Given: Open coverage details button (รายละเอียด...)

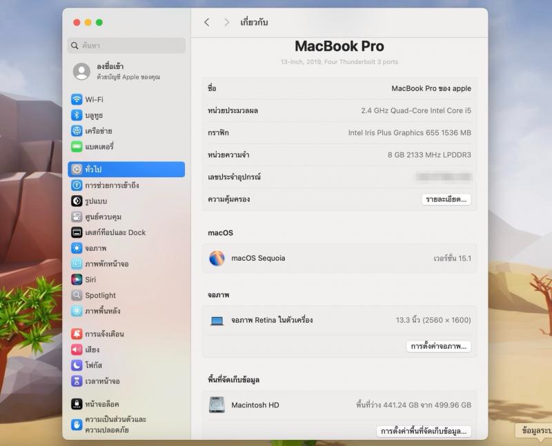Looking at the screenshot, I should pos(446,199).
